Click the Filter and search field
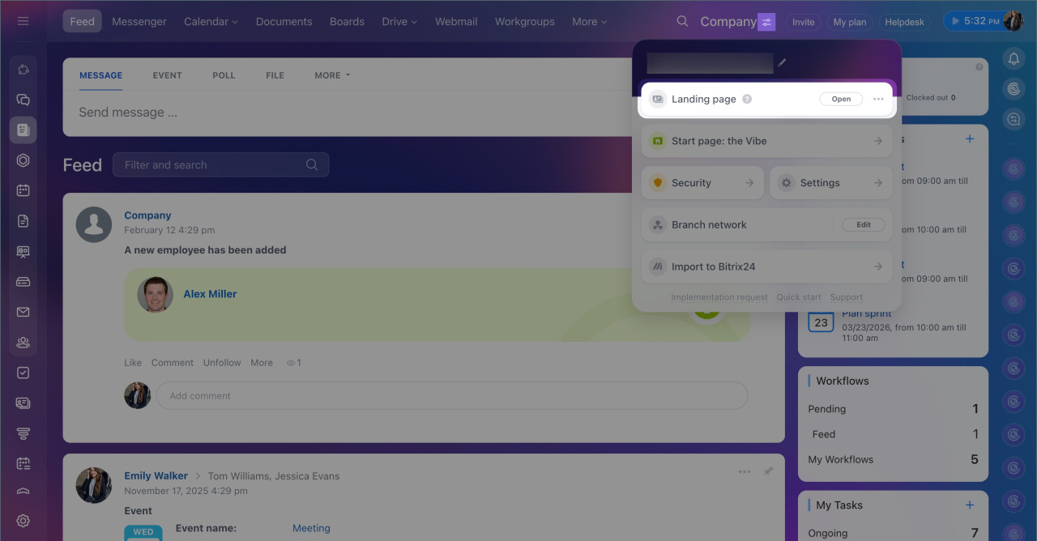Viewport: 1037px width, 541px height. (212, 164)
